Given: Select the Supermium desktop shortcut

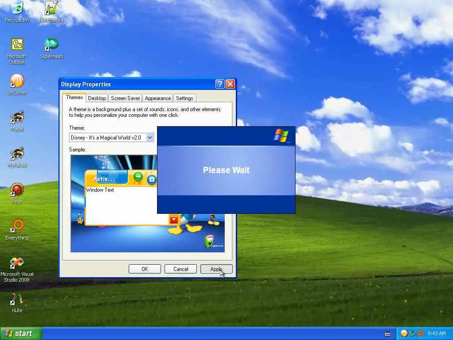Looking at the screenshot, I should pos(51,48).
